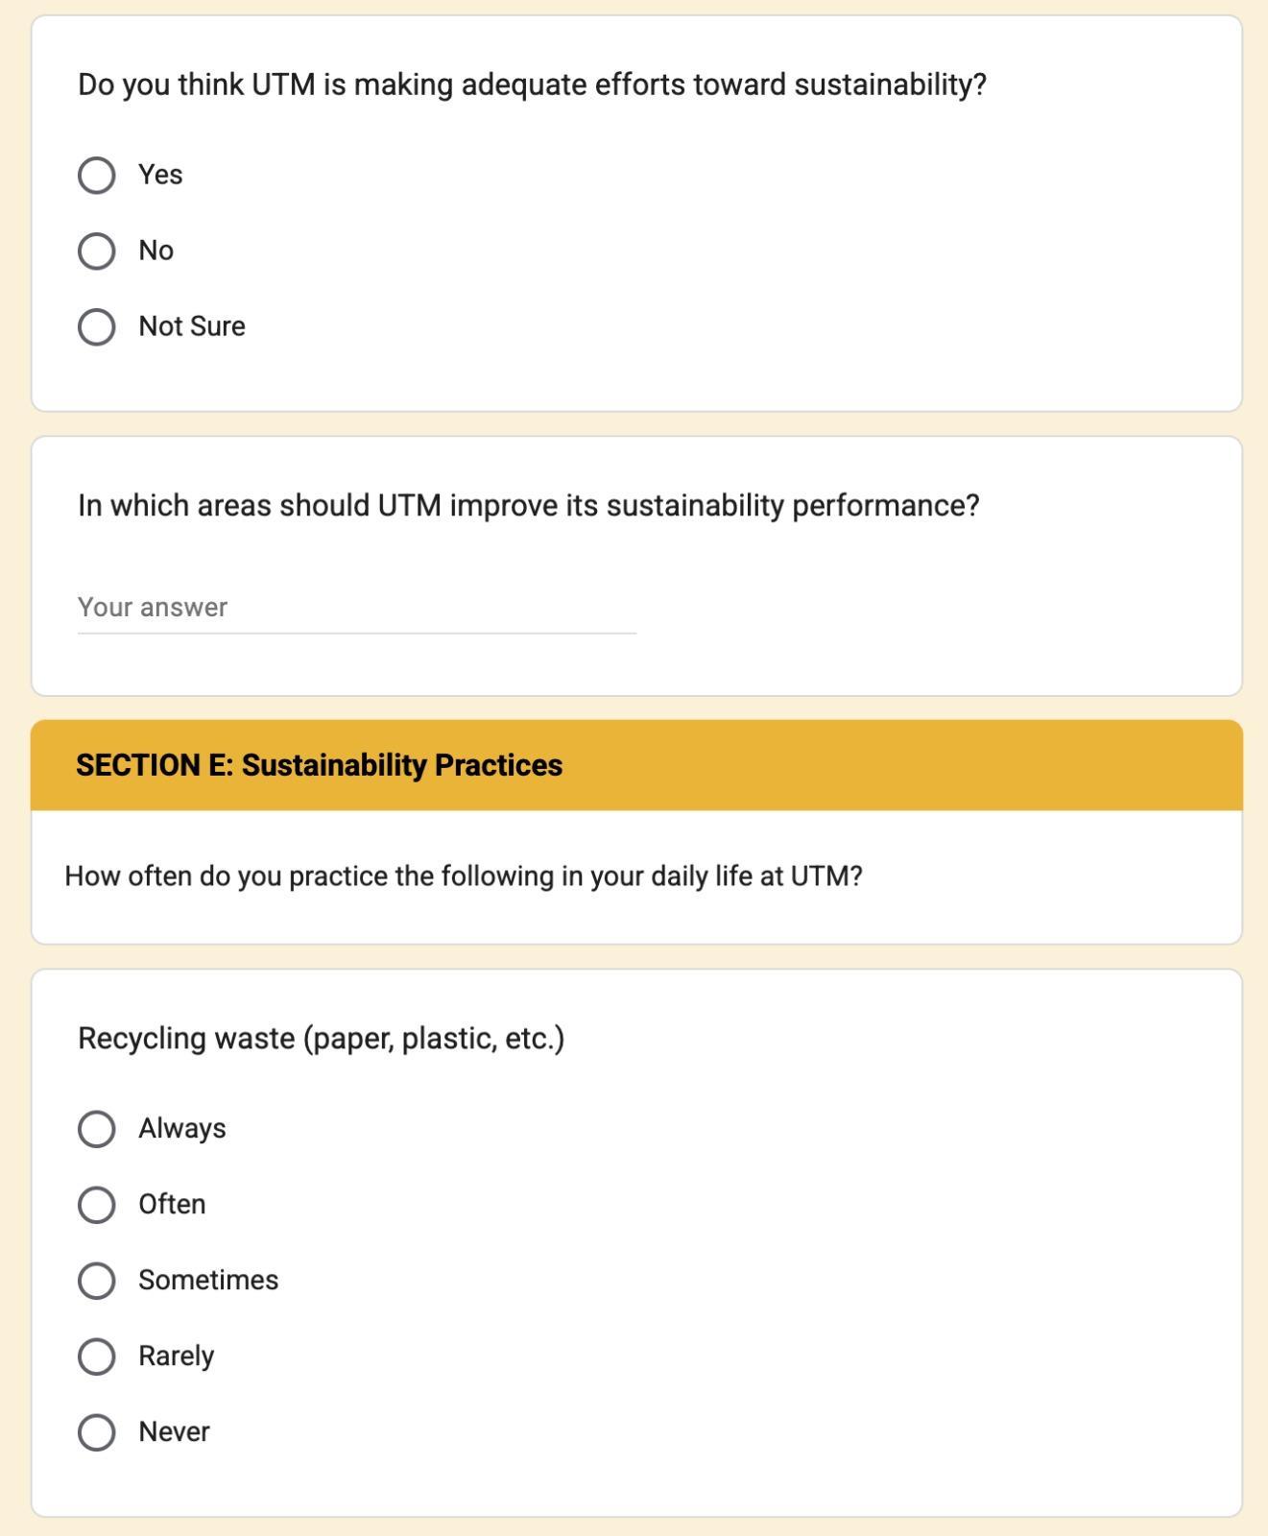Click the 'Often' label text
1268x1536 pixels.
point(172,1204)
